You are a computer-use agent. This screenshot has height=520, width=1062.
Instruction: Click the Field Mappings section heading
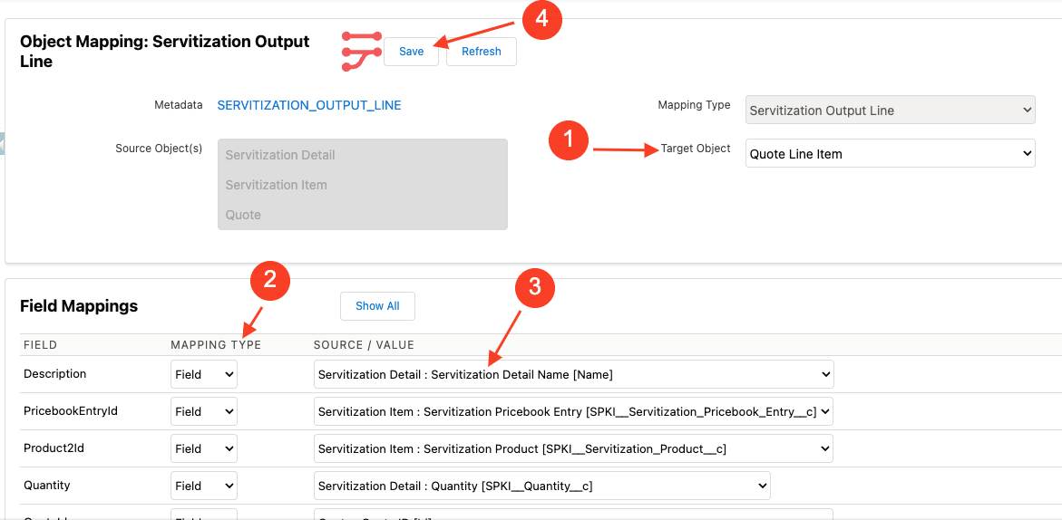(79, 306)
